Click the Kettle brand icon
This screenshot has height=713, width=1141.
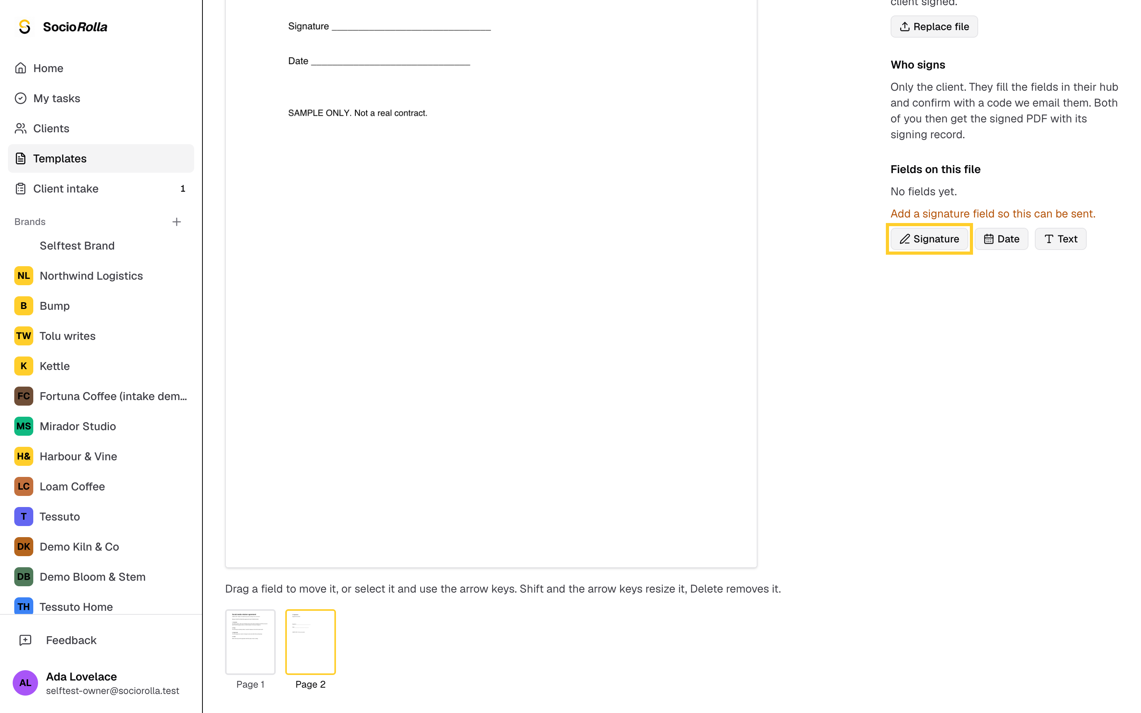coord(24,366)
